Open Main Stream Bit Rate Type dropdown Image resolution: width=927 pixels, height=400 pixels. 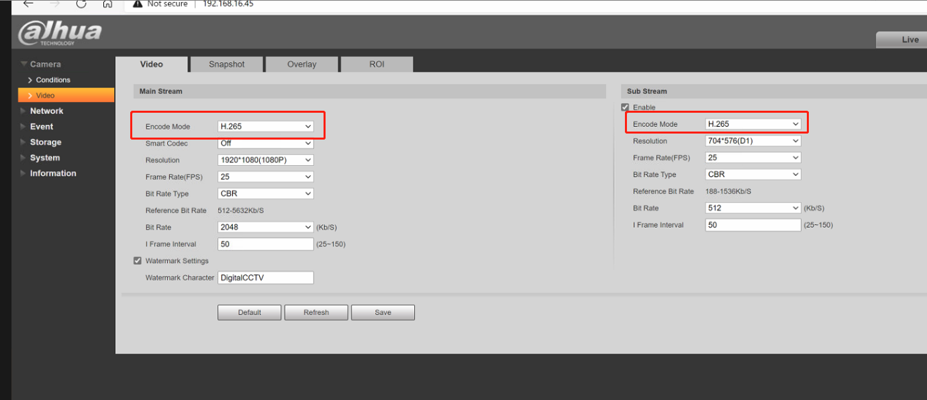[x=266, y=193]
